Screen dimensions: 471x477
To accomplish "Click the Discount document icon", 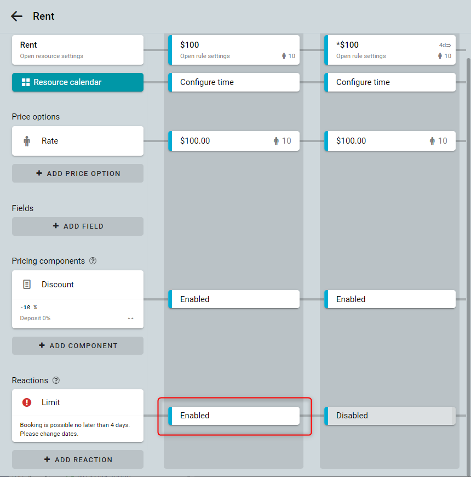I will [27, 285].
